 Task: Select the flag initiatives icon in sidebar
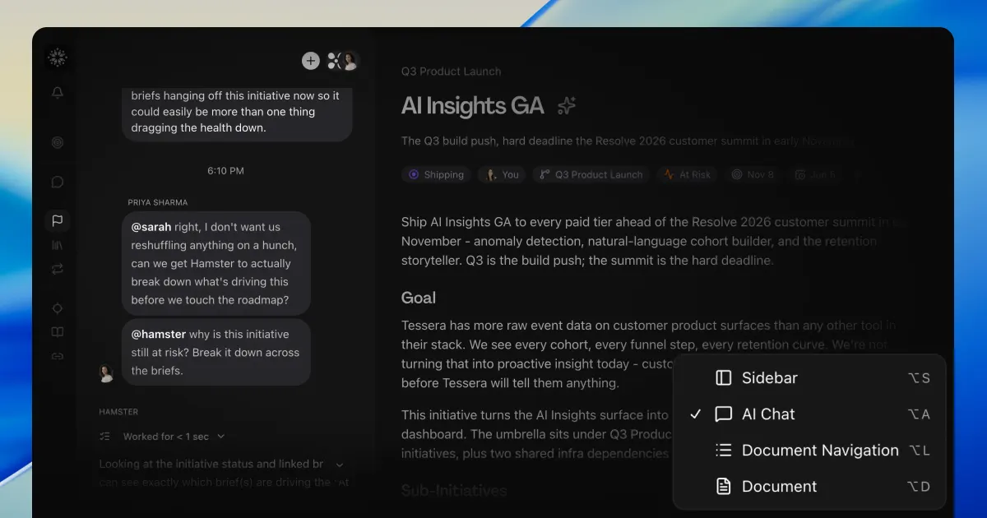(x=57, y=220)
